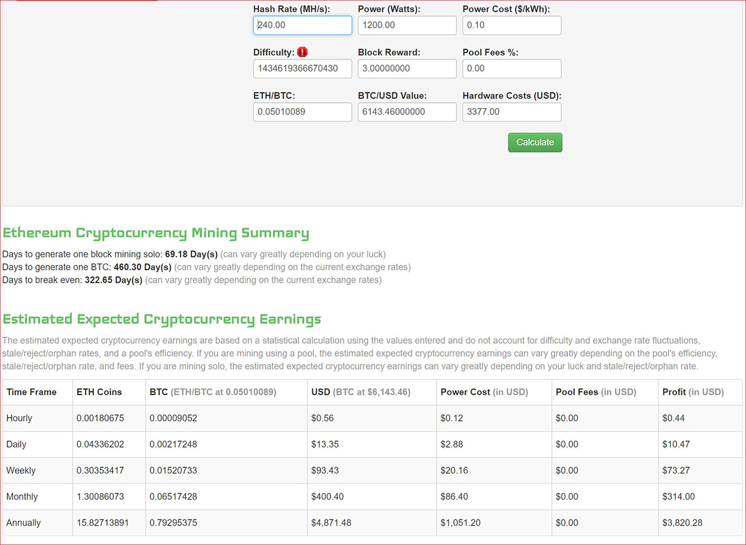Screen dimensions: 746x545
Task: Click the Annually row label
Action: 24,523
